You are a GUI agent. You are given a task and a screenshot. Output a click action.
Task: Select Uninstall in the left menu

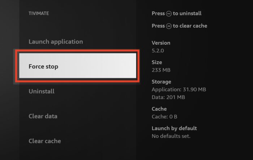(42, 92)
